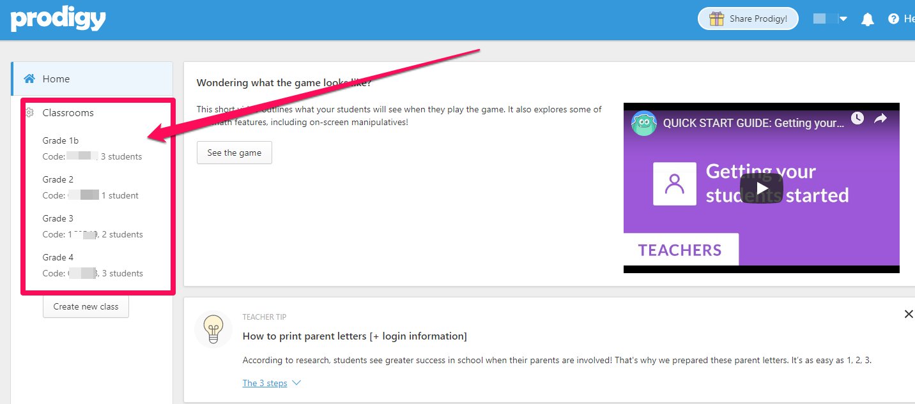Screen dimensions: 915x404
Task: Open the Classrooms gear settings icon
Action: pos(29,113)
